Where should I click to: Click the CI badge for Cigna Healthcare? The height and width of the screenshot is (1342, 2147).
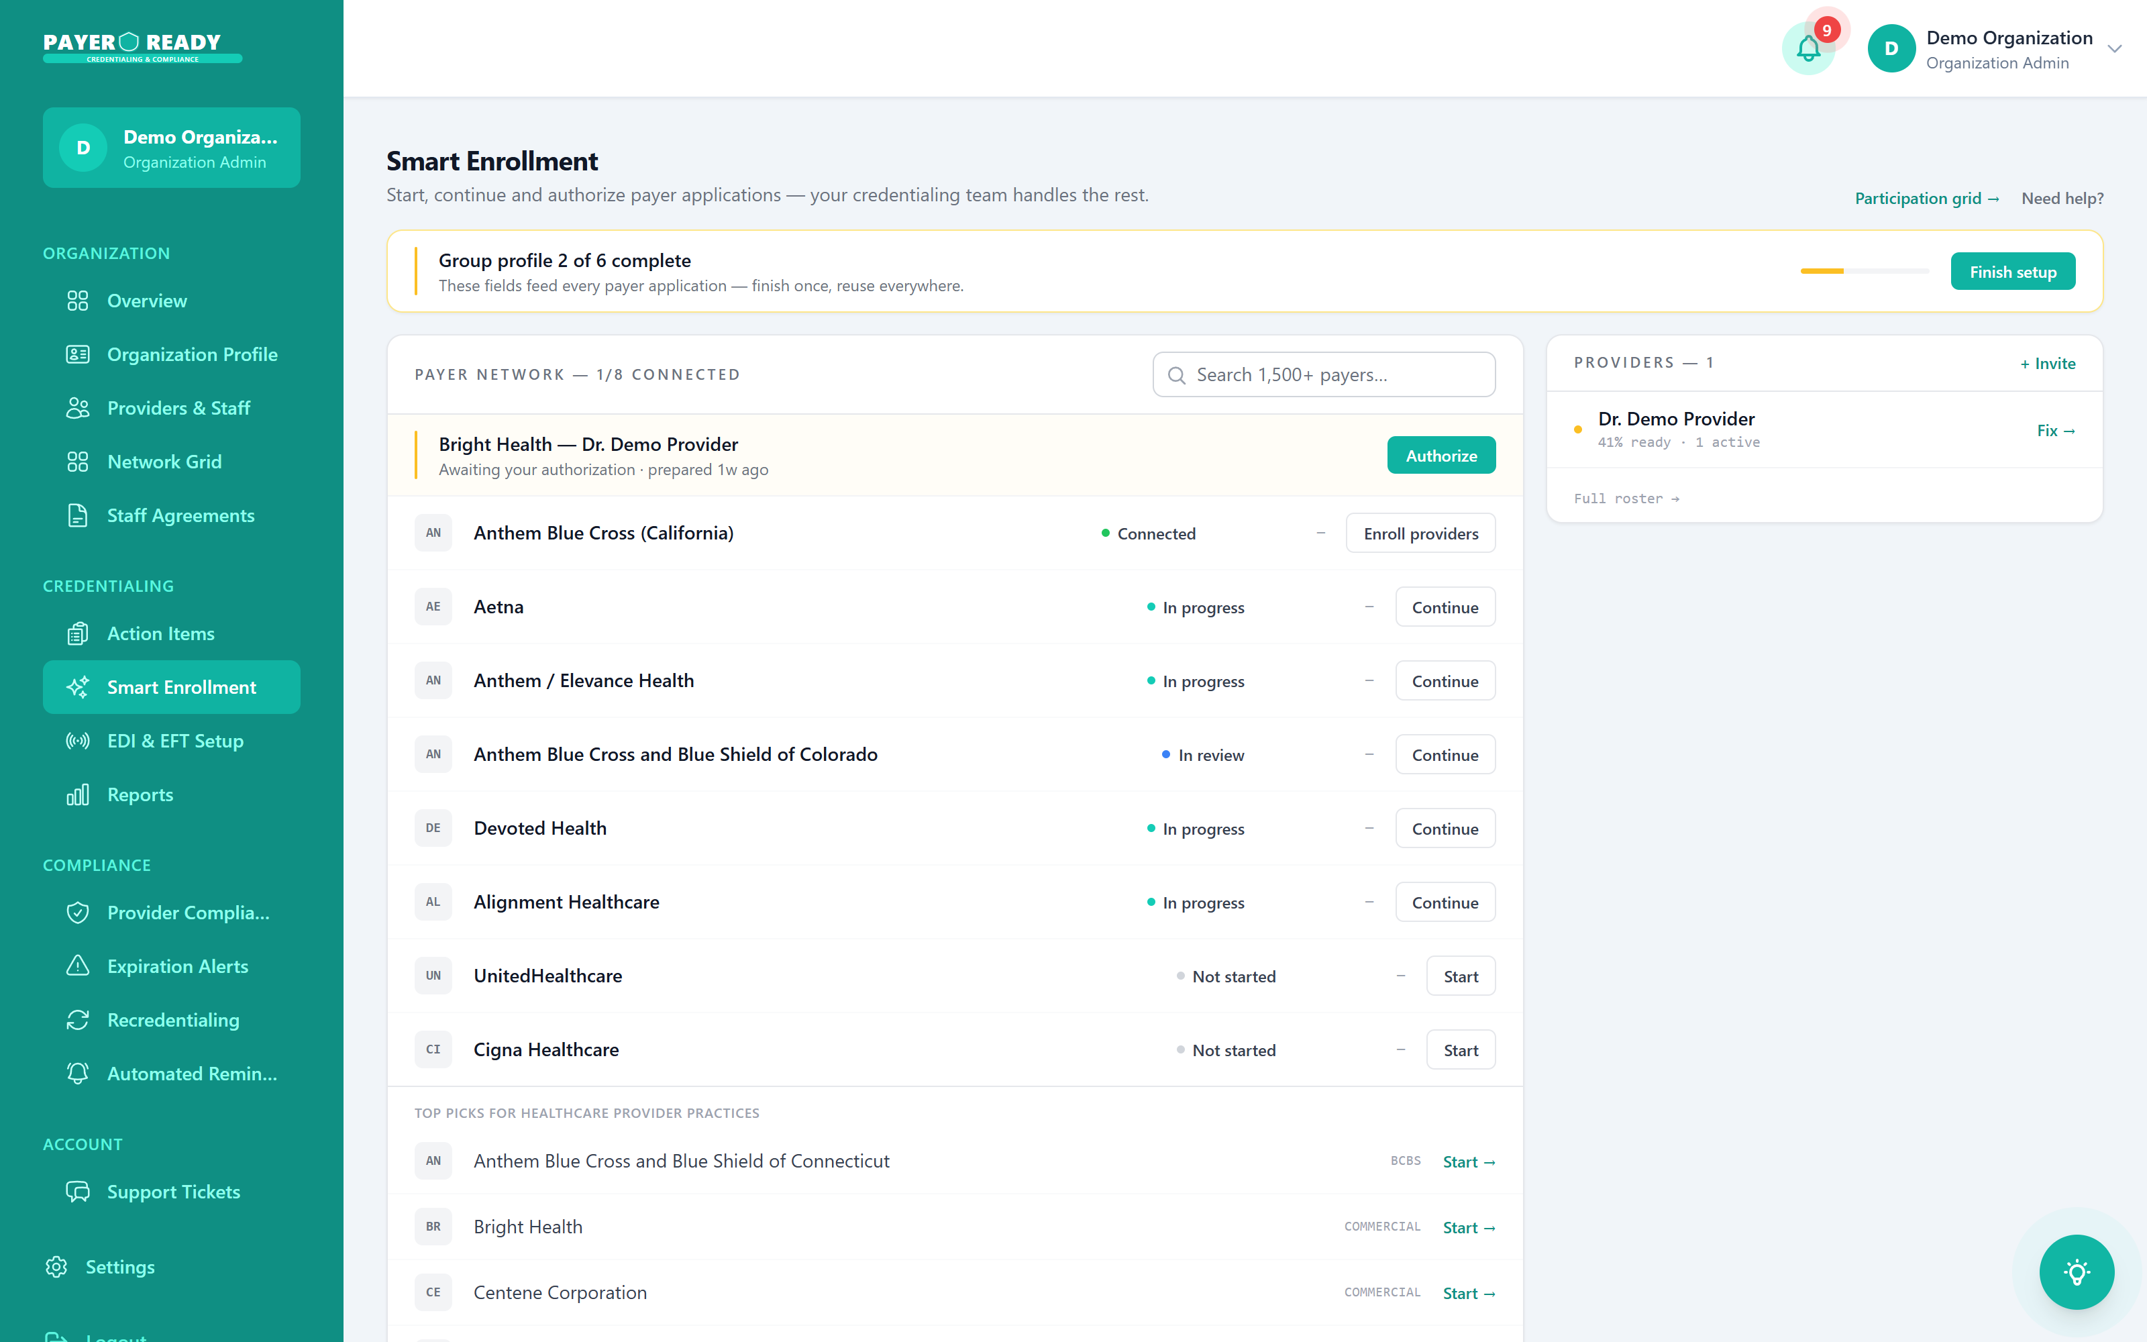[433, 1049]
